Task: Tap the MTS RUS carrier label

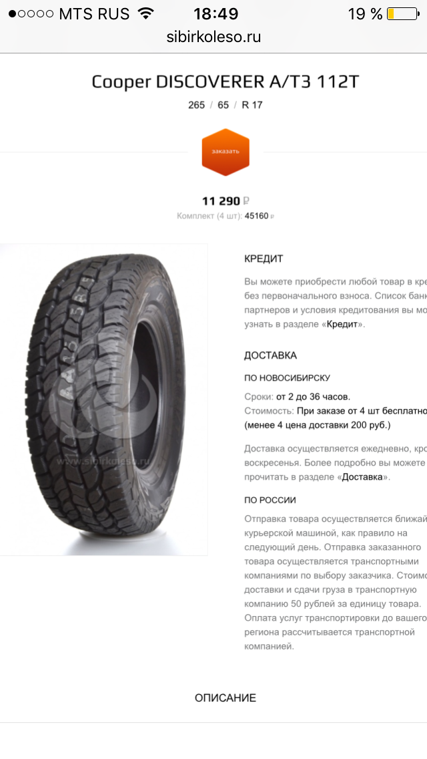Action: pyautogui.click(x=94, y=13)
